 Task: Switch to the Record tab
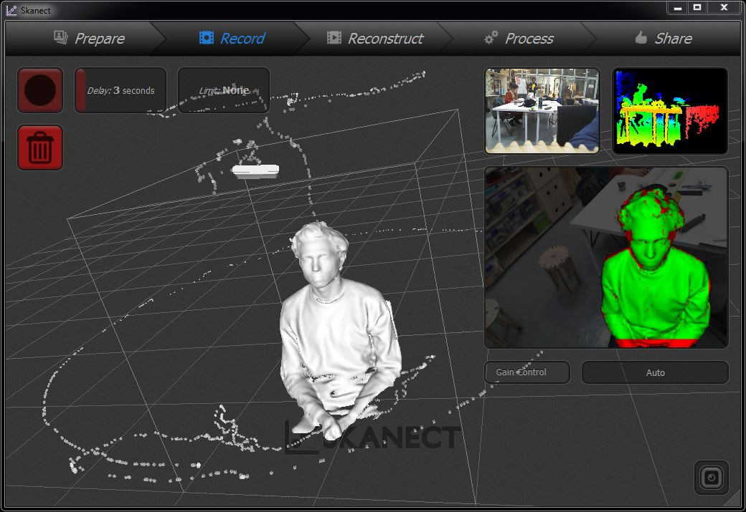pos(232,39)
